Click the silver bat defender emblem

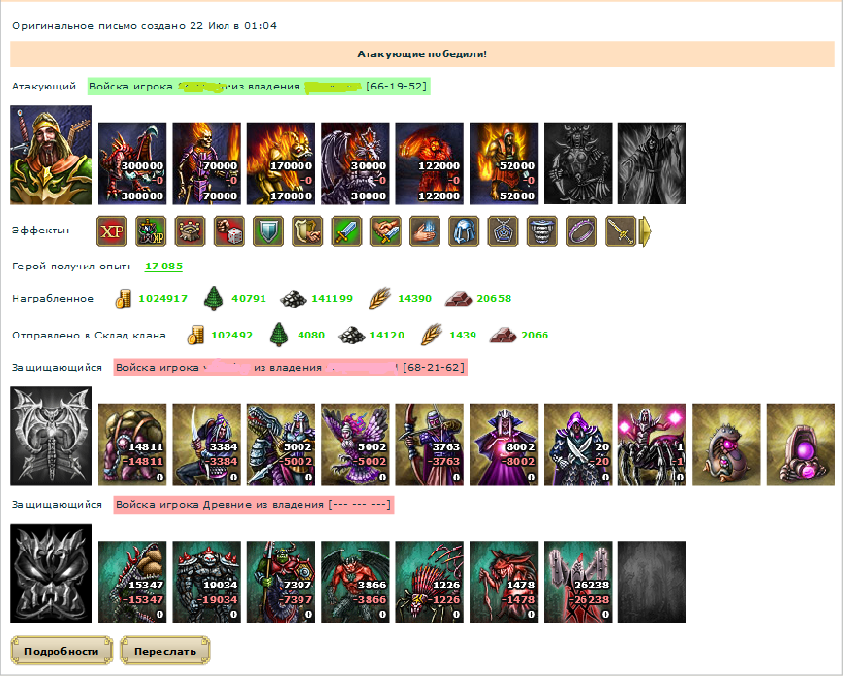52,436
